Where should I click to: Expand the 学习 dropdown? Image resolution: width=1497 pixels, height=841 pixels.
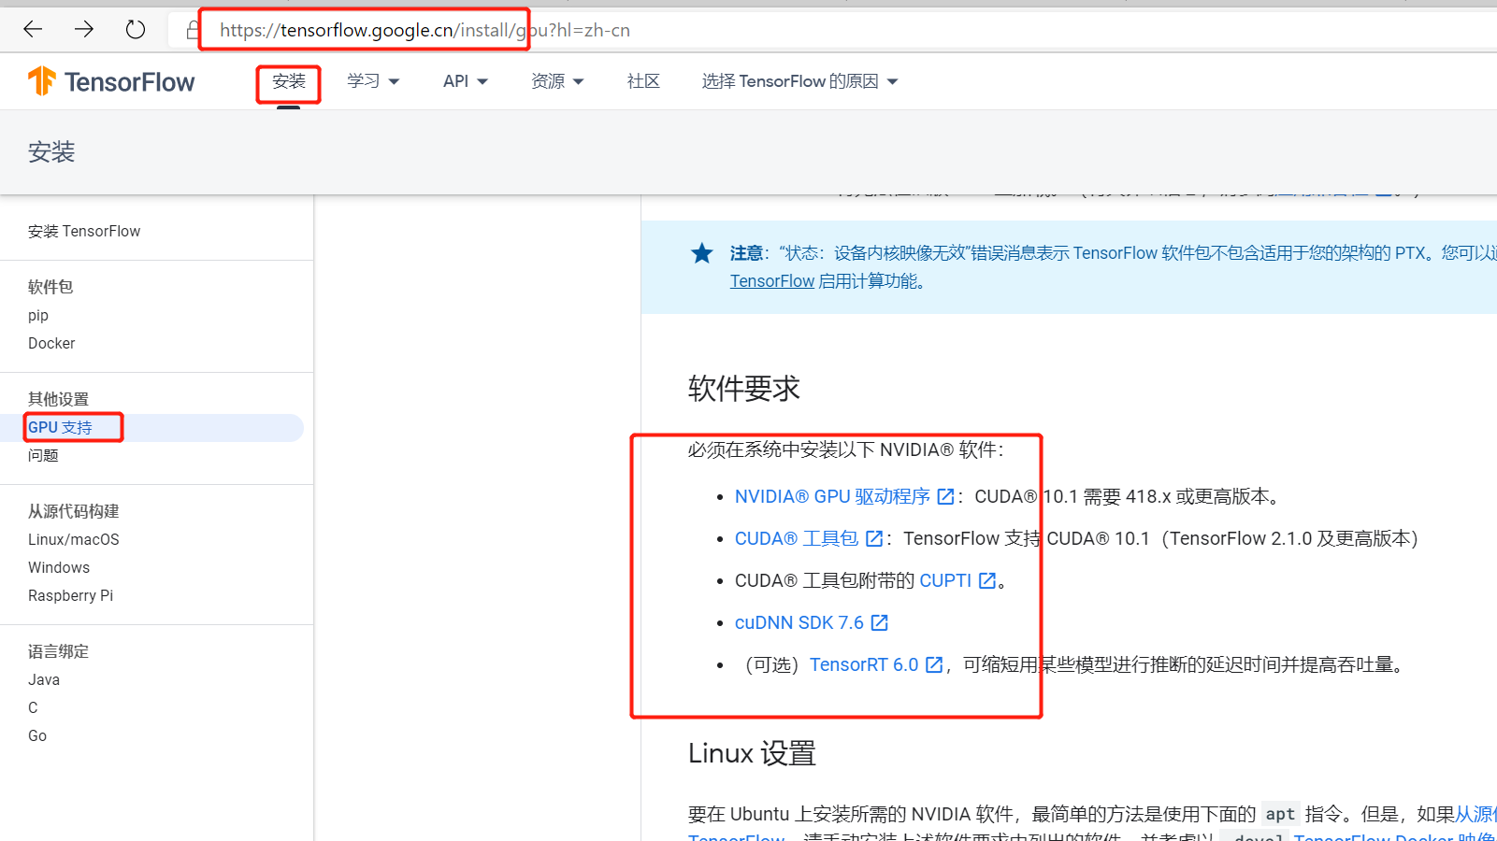[x=372, y=81]
